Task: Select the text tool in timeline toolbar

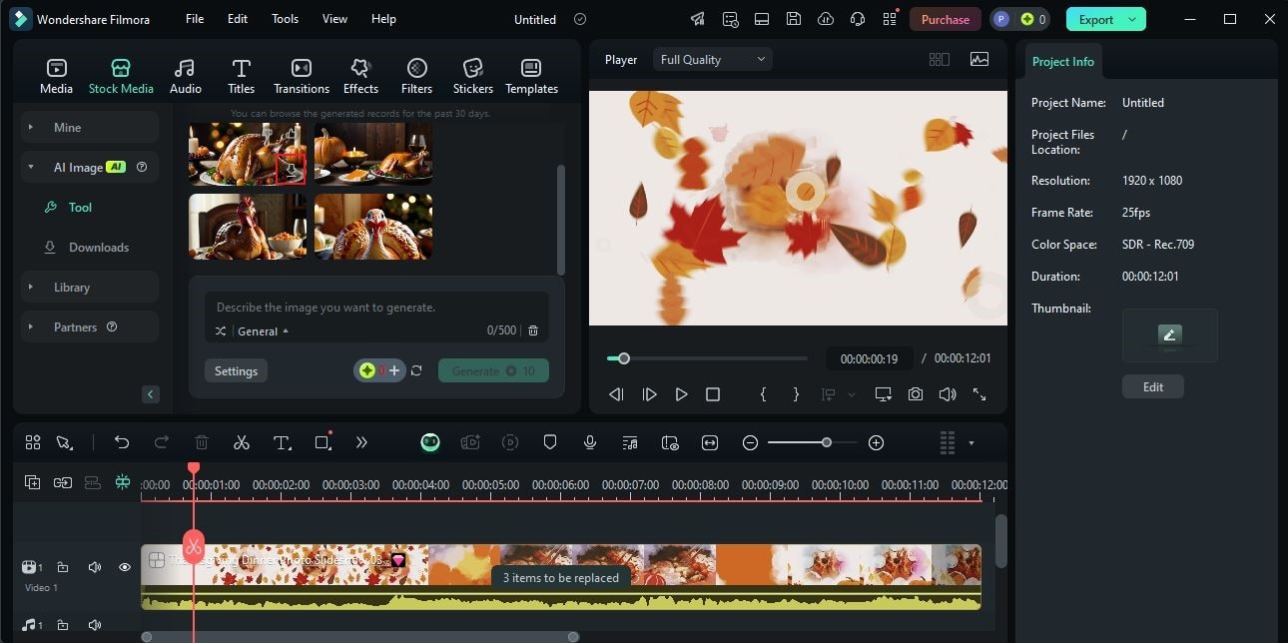Action: coord(283,442)
